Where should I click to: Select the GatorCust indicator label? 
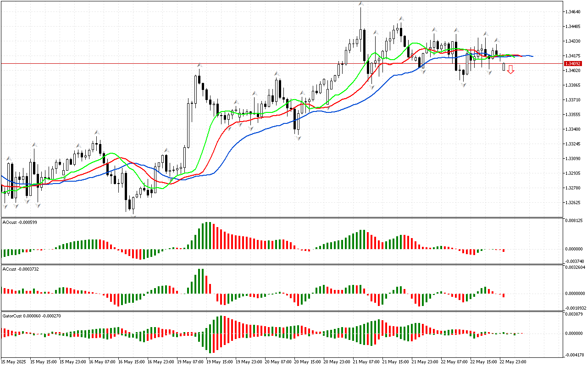click(x=31, y=316)
